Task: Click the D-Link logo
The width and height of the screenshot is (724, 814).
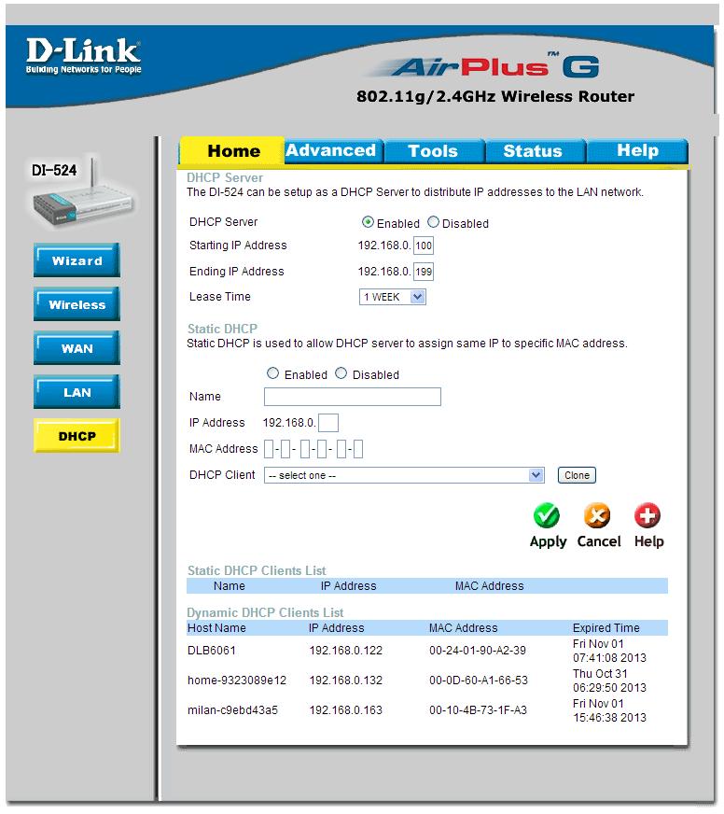Action: coord(82,55)
